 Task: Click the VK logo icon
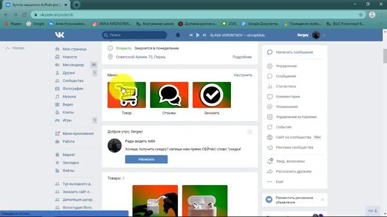(59, 35)
